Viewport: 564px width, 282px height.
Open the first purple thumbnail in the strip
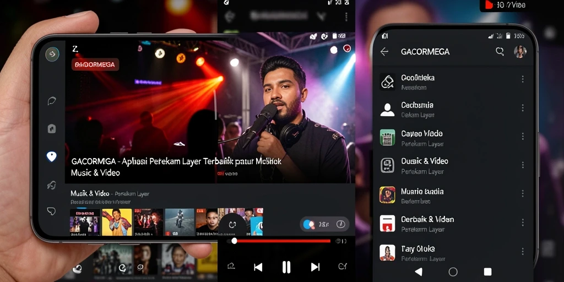[84, 222]
